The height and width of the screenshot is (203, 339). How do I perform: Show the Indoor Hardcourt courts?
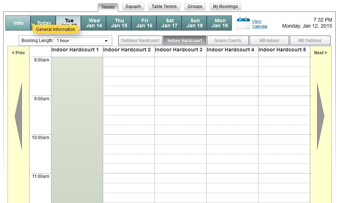(185, 41)
